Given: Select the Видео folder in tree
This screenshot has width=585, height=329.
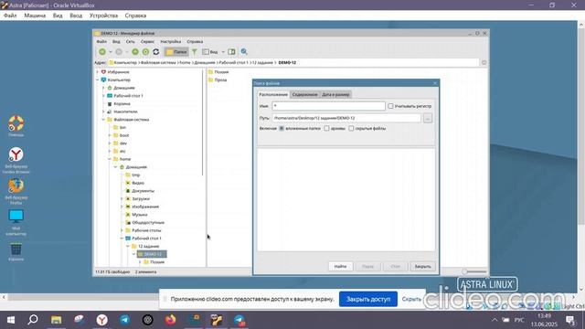Looking at the screenshot, I should click(134, 183).
